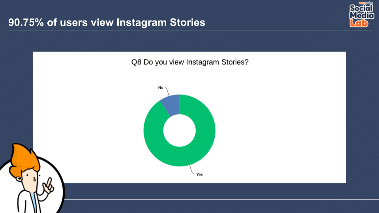Click the bottom horizontal divider line
This screenshot has width=379, height=213.
click(221, 199)
